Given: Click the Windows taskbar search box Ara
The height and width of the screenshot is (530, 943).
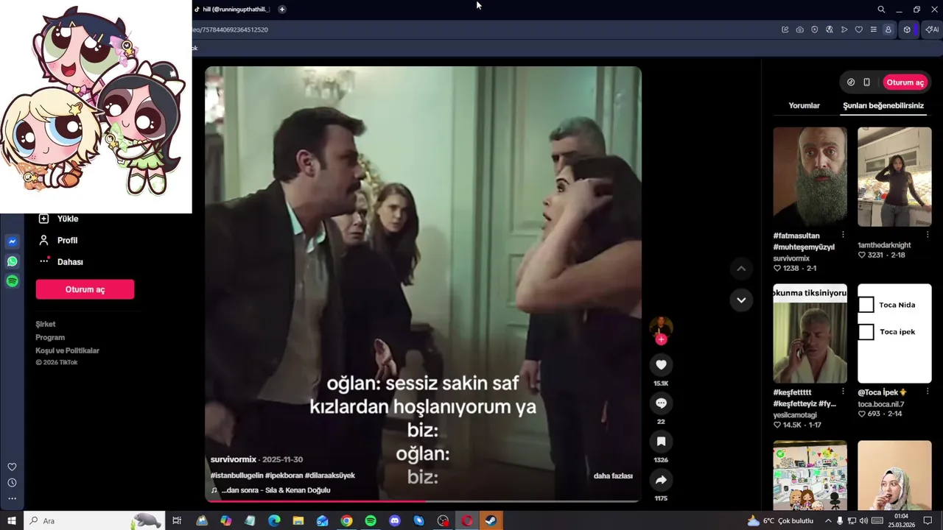Looking at the screenshot, I should pyautogui.click(x=94, y=520).
